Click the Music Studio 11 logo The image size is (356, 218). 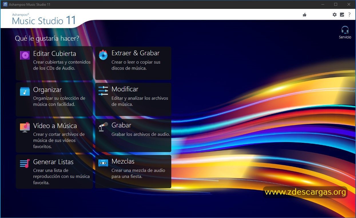[44, 19]
